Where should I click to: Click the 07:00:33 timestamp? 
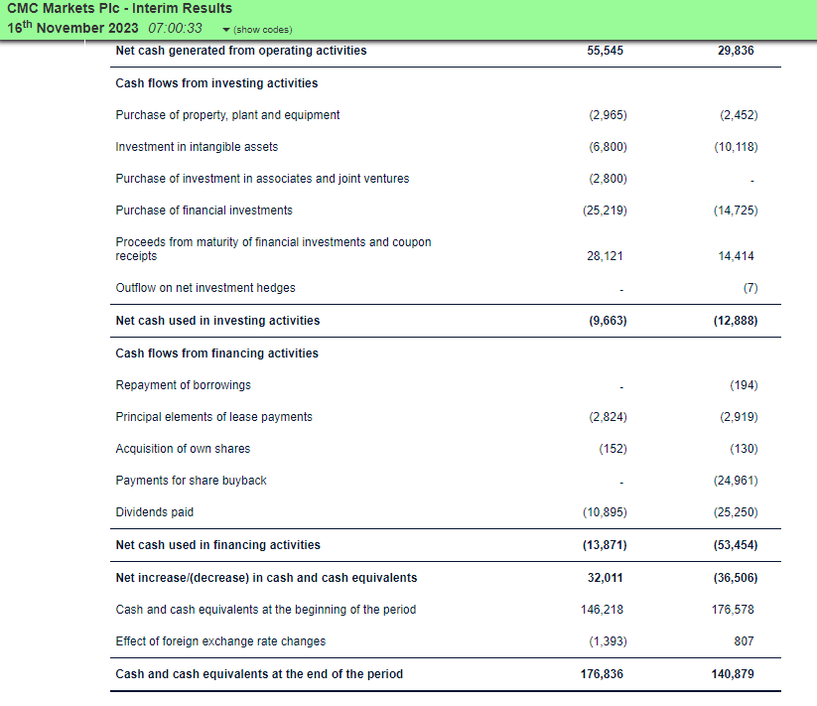pyautogui.click(x=175, y=28)
